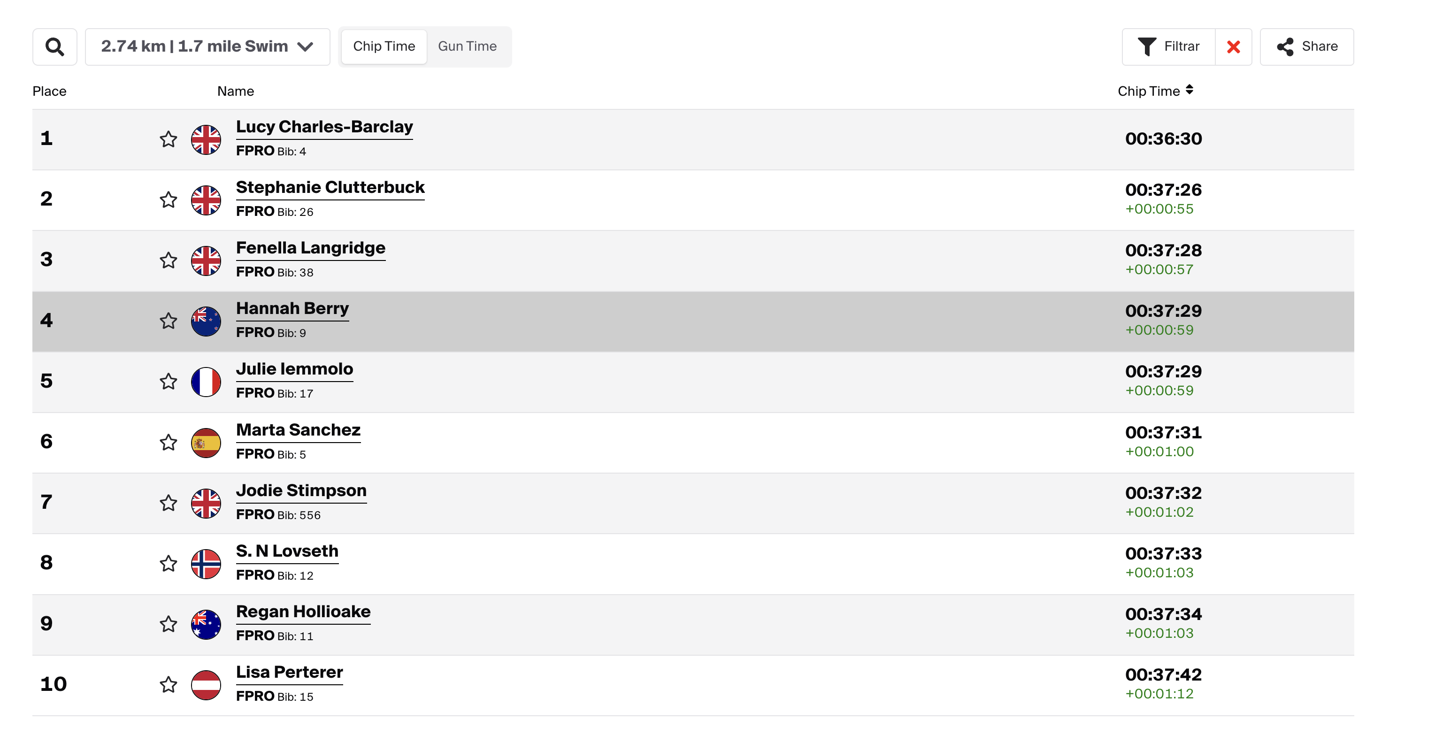Open the Filtrar filter options
The width and height of the screenshot is (1443, 735).
click(x=1168, y=46)
